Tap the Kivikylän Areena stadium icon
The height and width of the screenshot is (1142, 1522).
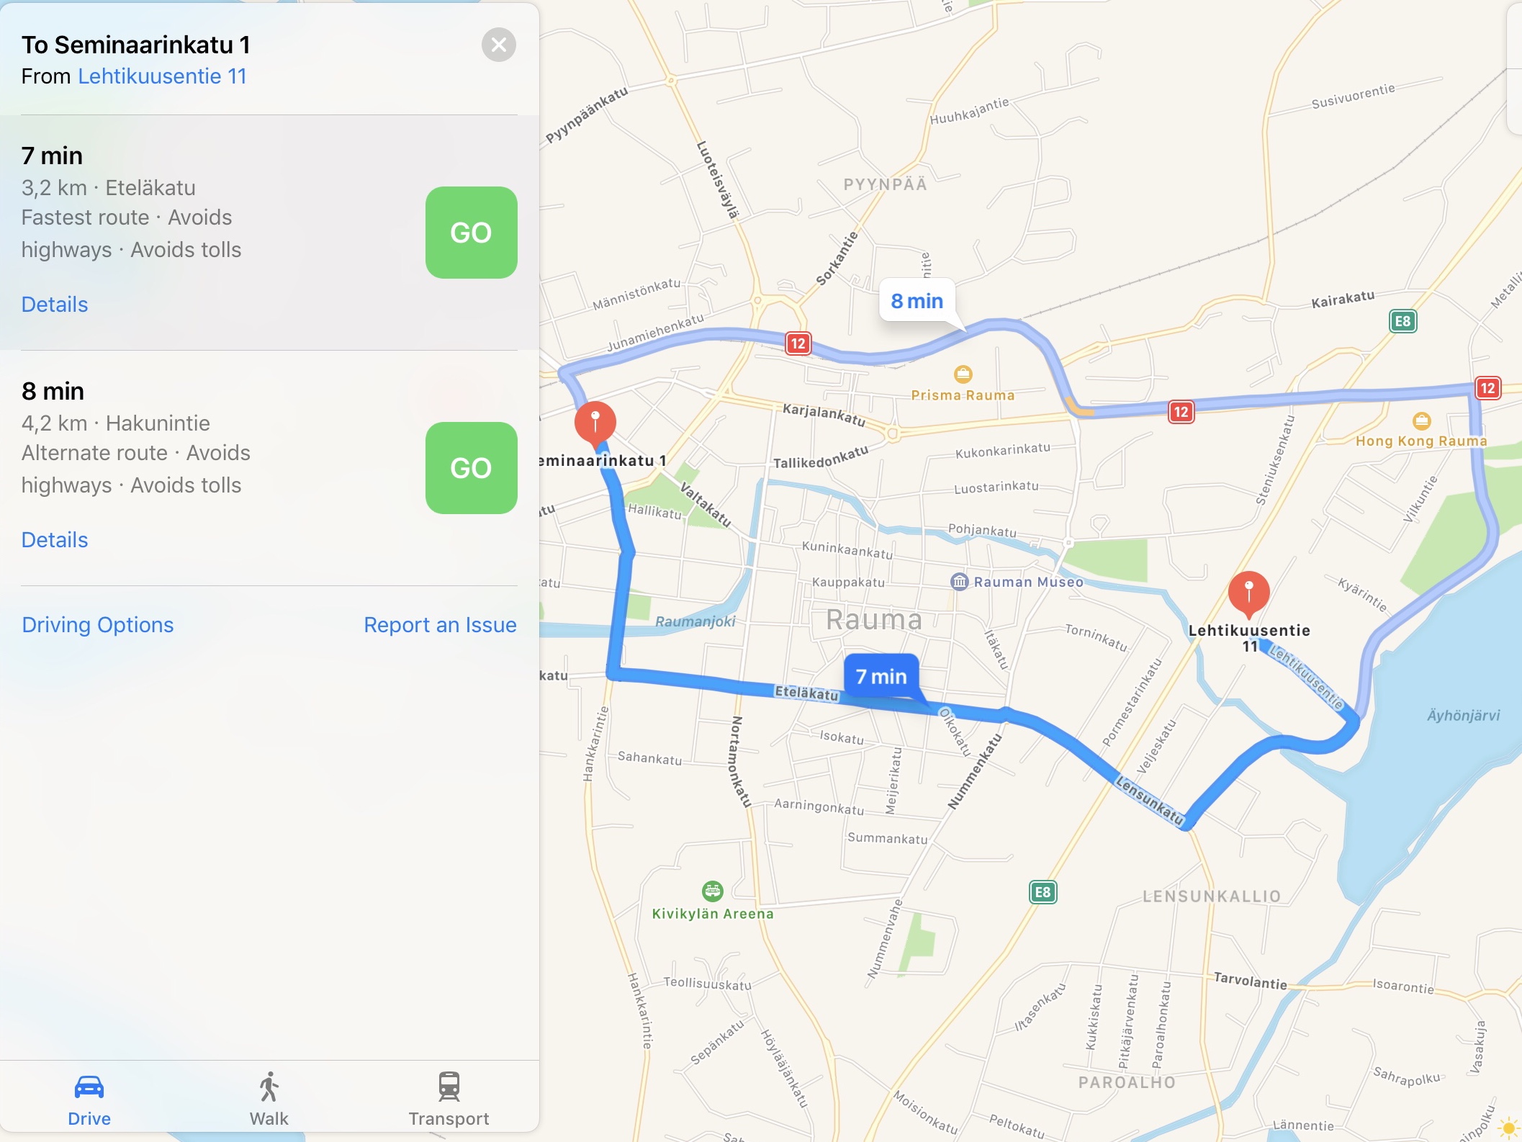[712, 891]
